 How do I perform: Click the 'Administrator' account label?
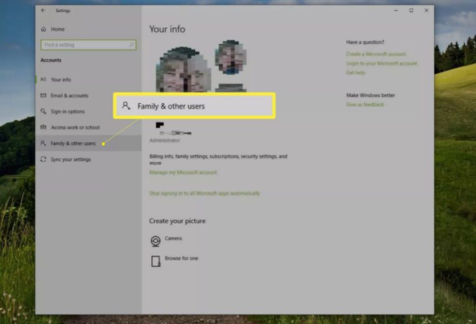[x=164, y=141]
